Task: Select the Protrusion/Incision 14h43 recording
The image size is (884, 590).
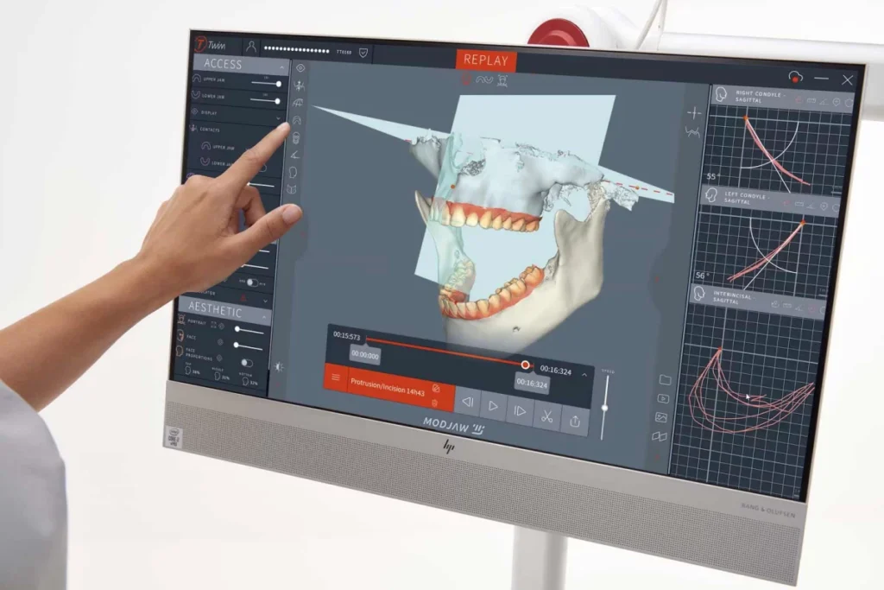Action: [388, 390]
